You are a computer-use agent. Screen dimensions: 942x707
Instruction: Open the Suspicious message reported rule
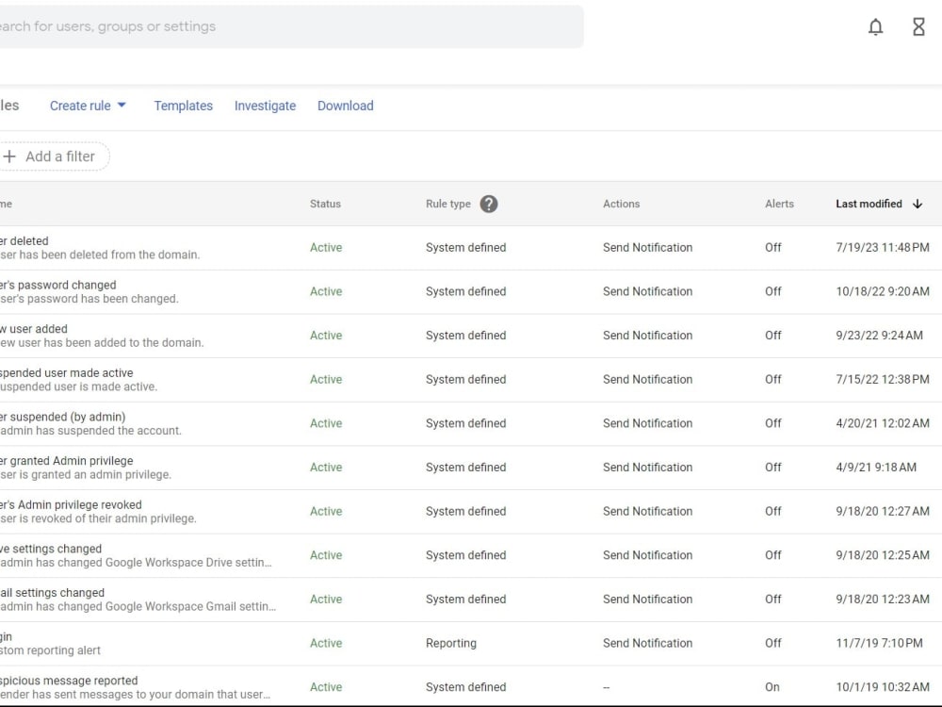point(471,686)
